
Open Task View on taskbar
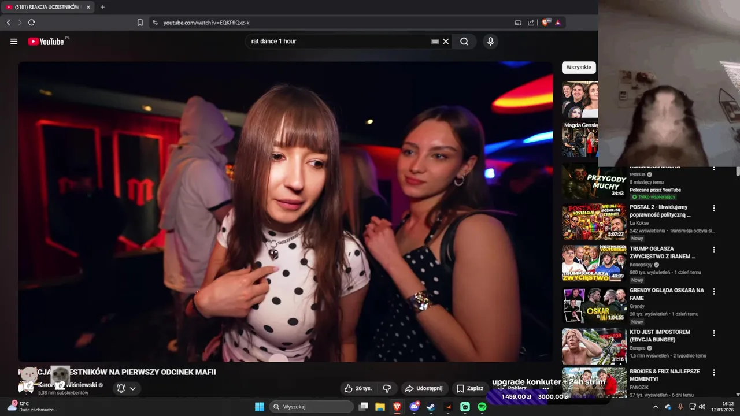click(x=363, y=407)
